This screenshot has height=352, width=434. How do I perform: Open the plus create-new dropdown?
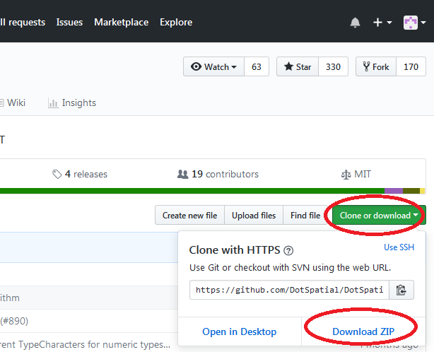[x=382, y=23]
